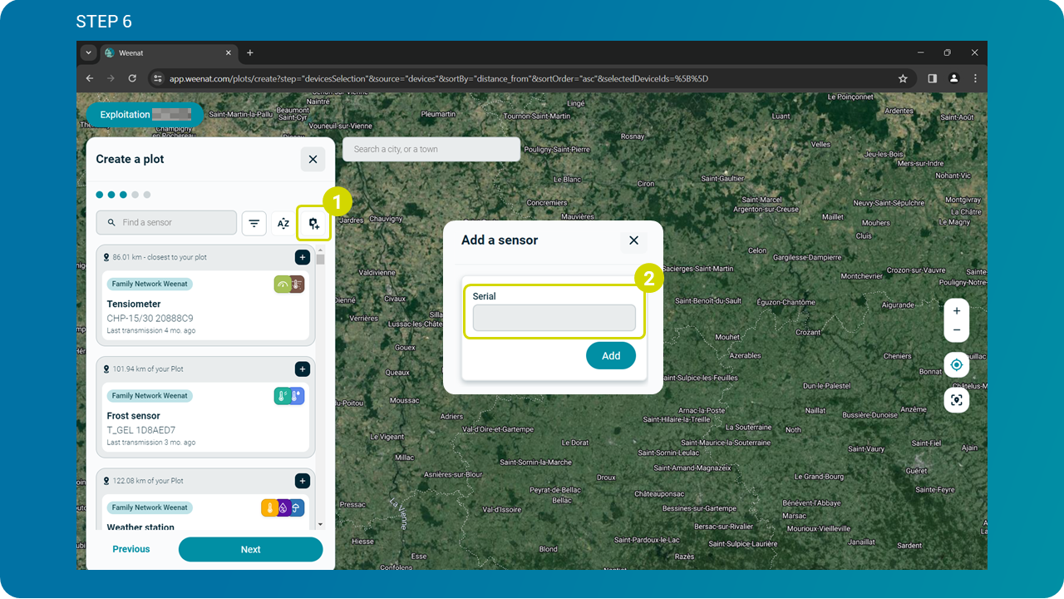Center map on my location
This screenshot has width=1064, height=599.
point(957,365)
